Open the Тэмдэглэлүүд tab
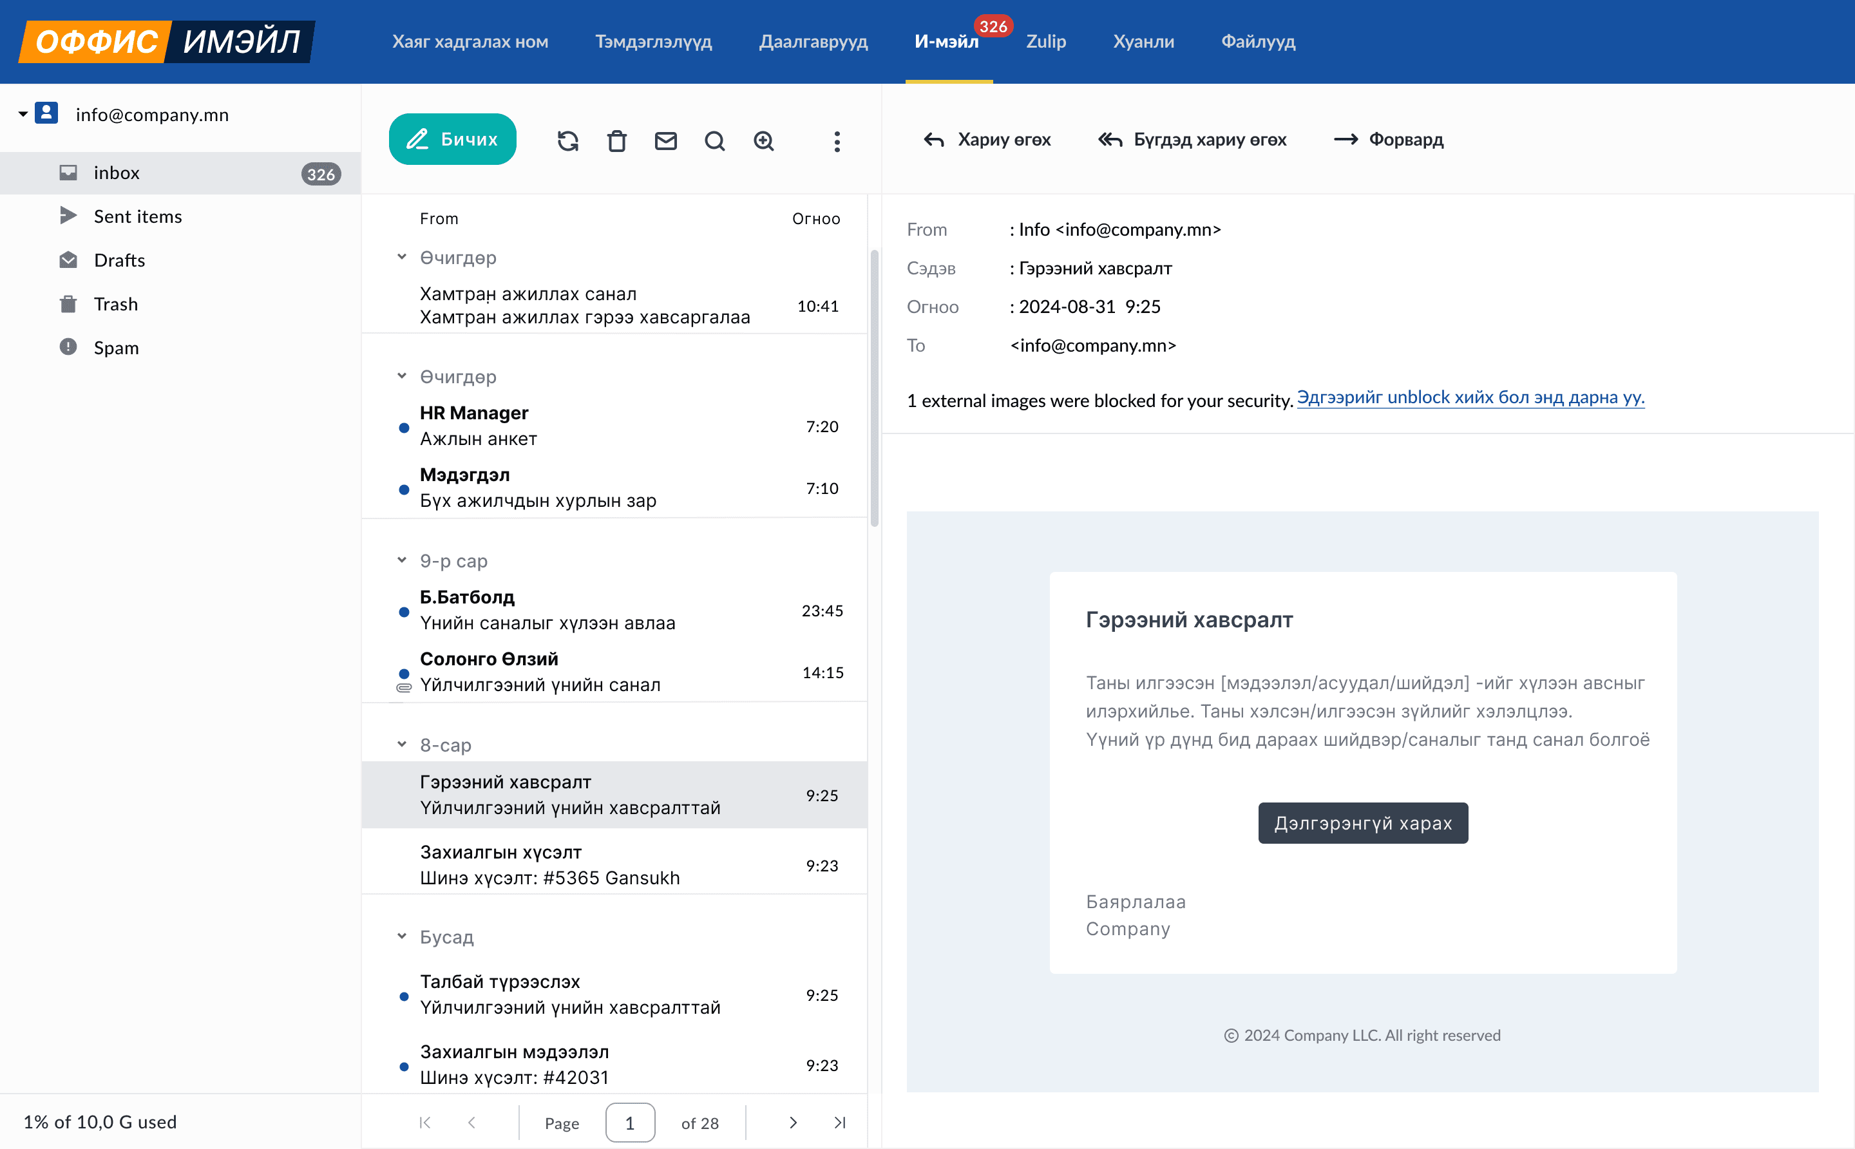 click(652, 41)
